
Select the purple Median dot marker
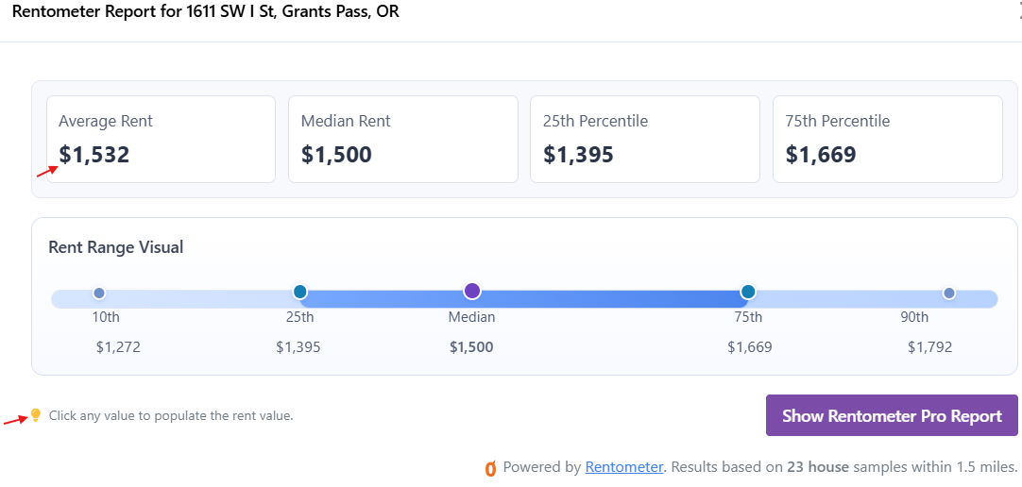click(472, 291)
